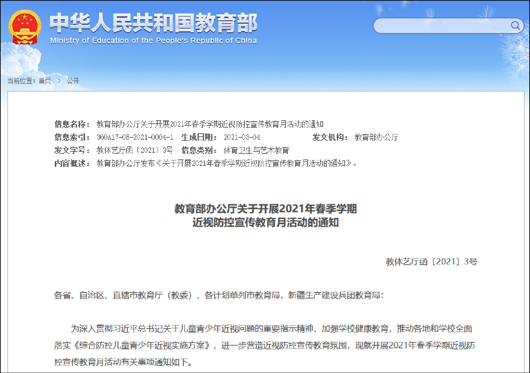Select the 信息名称 label
The height and width of the screenshot is (373, 530).
[x=72, y=124]
